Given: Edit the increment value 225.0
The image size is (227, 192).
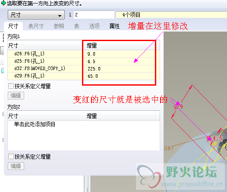Looking at the screenshot, I should click(x=121, y=69).
